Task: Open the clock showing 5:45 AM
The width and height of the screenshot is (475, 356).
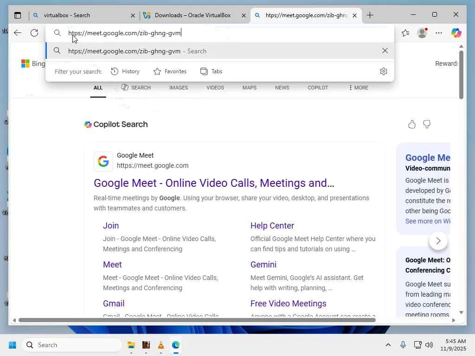Action: pyautogui.click(x=453, y=345)
